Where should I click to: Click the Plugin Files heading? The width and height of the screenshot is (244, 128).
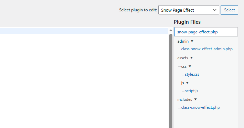(187, 22)
